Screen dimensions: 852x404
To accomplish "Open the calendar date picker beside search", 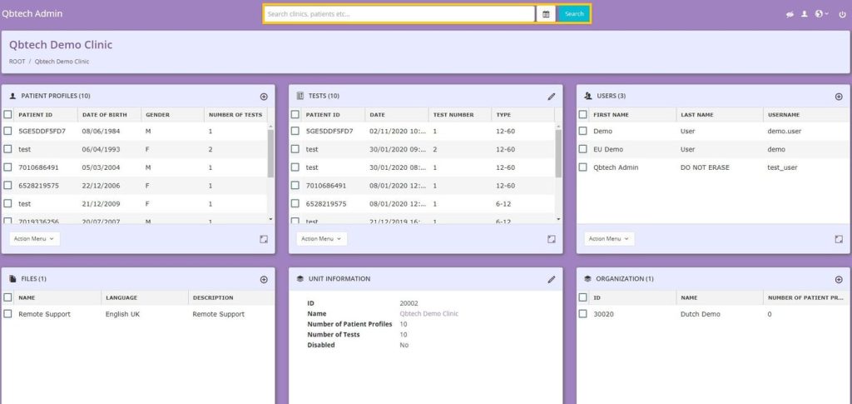I will click(546, 14).
